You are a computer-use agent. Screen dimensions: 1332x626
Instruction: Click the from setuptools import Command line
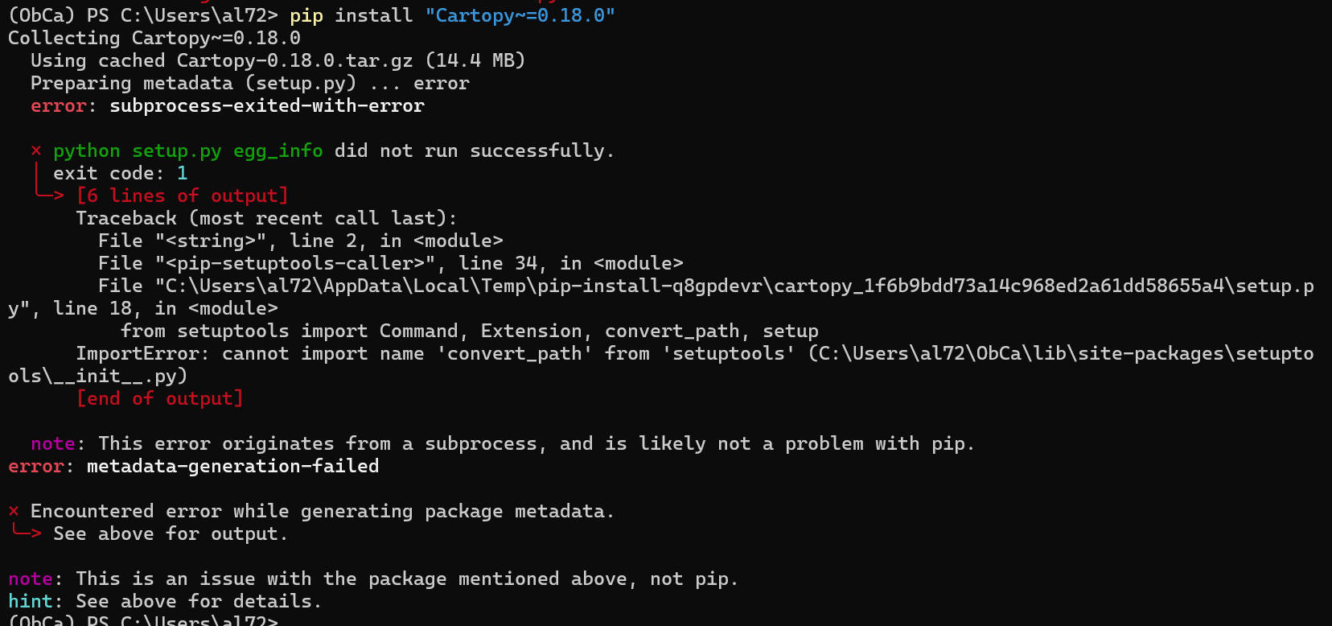[470, 331]
